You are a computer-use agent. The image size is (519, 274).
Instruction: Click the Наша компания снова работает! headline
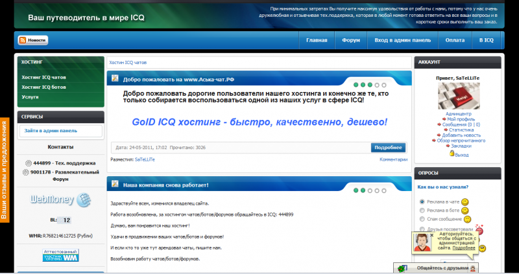[166, 185]
